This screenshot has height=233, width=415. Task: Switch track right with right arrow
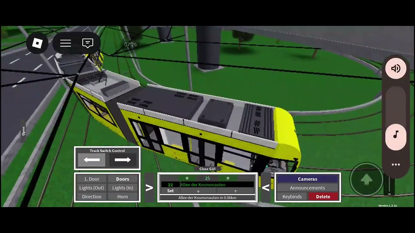pos(123,160)
